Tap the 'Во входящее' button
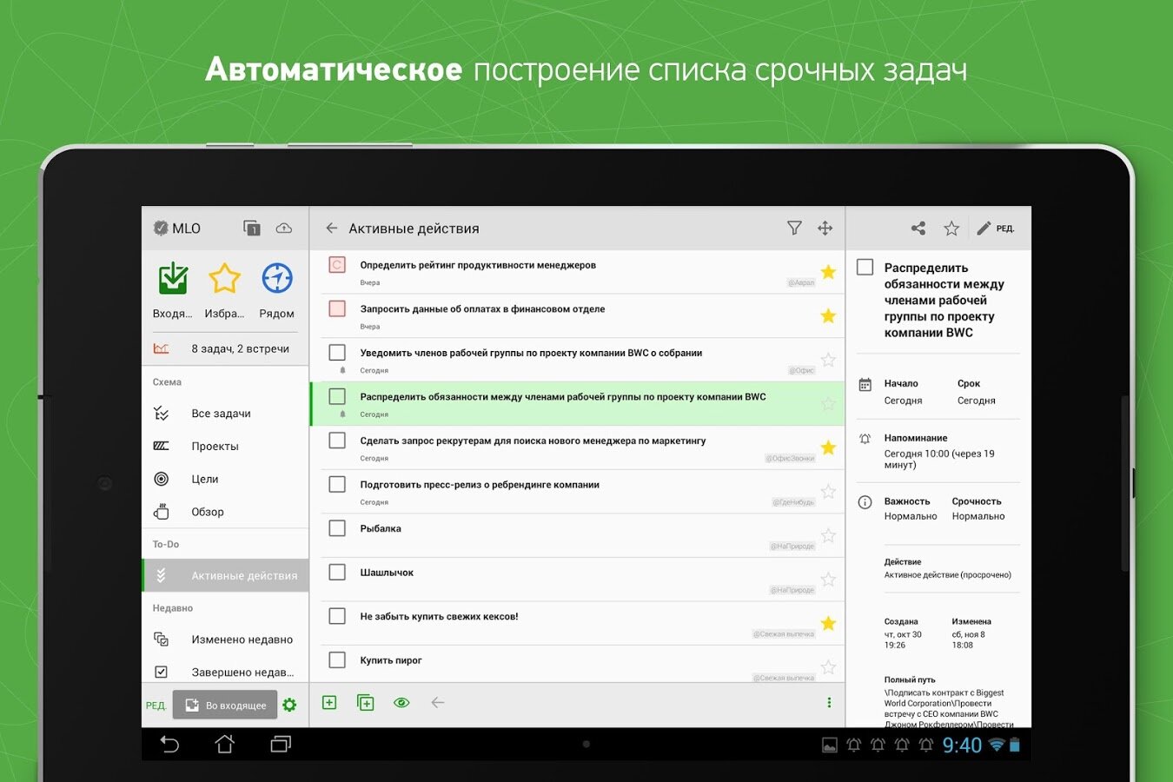 tap(225, 705)
